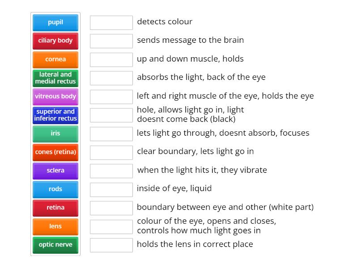Select the cornea label tile
Viewport: 358px width, 268px height.
55,59
